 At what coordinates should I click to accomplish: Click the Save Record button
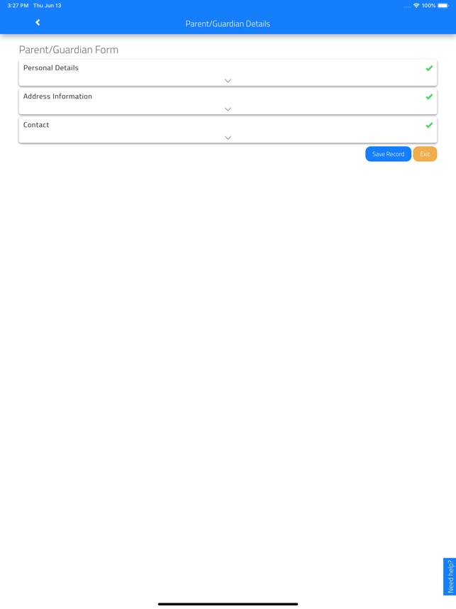(x=388, y=154)
